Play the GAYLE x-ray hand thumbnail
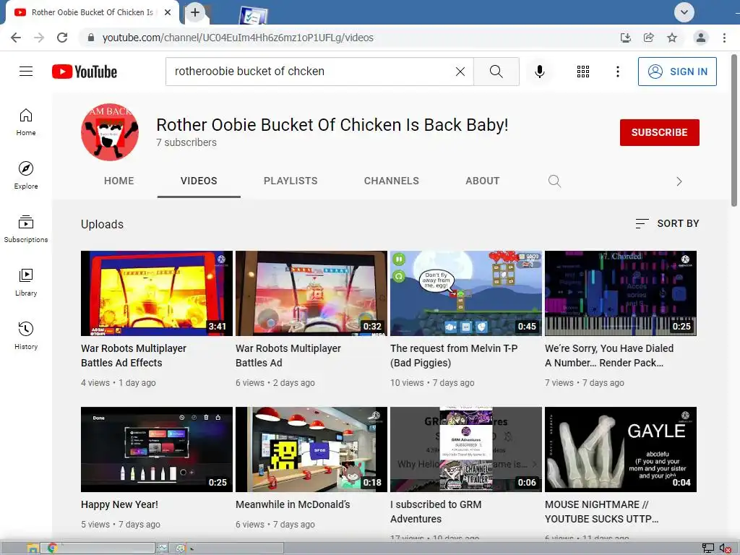The image size is (740, 555). click(x=621, y=449)
